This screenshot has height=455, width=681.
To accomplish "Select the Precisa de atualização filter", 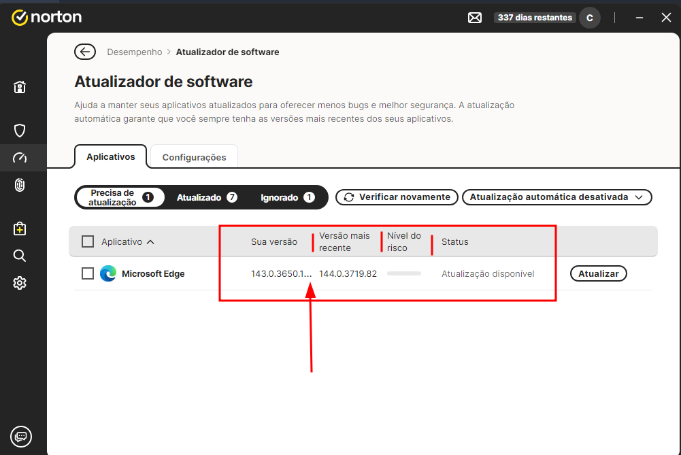I will pos(120,197).
